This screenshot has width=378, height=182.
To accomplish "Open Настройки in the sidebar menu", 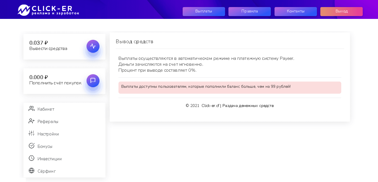I will 48,134.
